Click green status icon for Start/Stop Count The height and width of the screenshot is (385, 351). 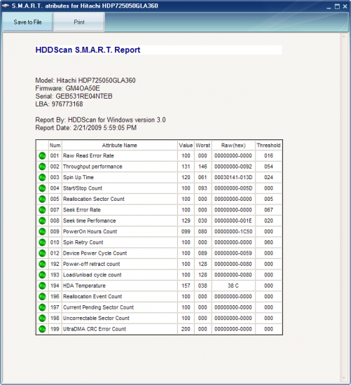tap(42, 188)
